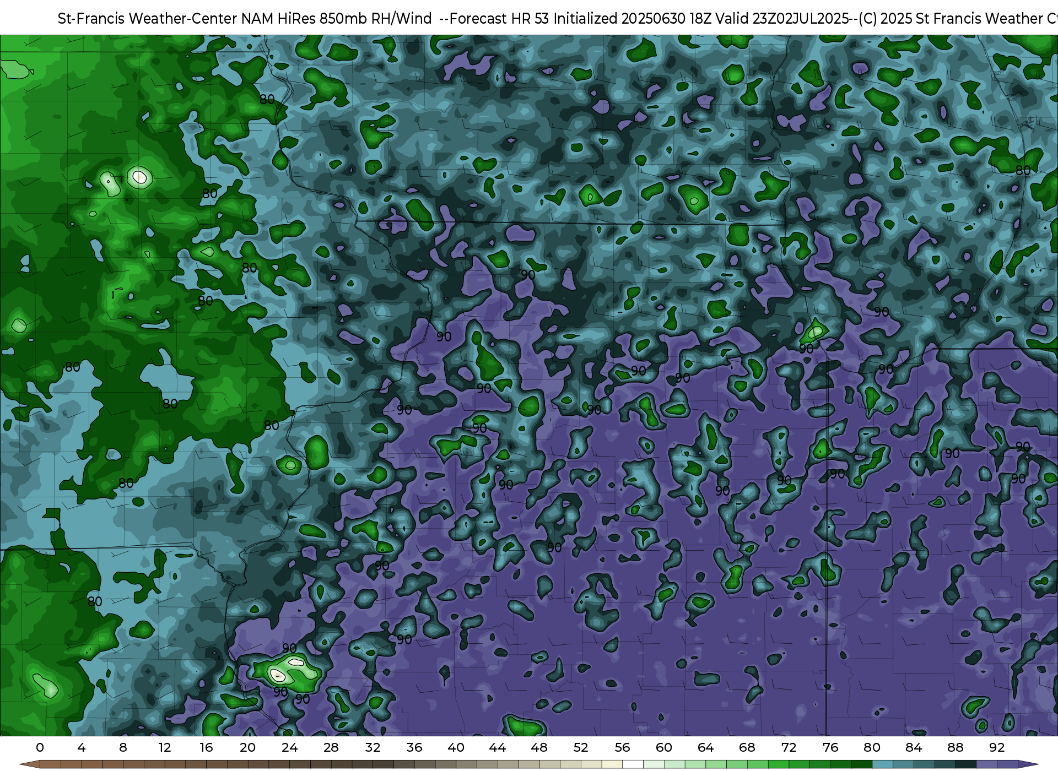Click the chart title 'NAM HiRes 850mb RH/Wind'
1058x771 pixels.
[337, 19]
